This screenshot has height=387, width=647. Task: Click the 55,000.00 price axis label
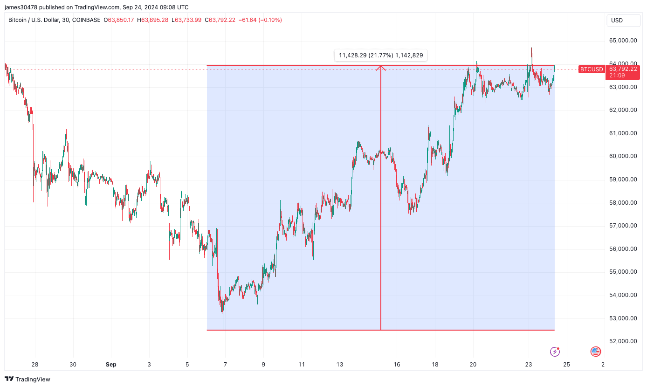tap(623, 272)
